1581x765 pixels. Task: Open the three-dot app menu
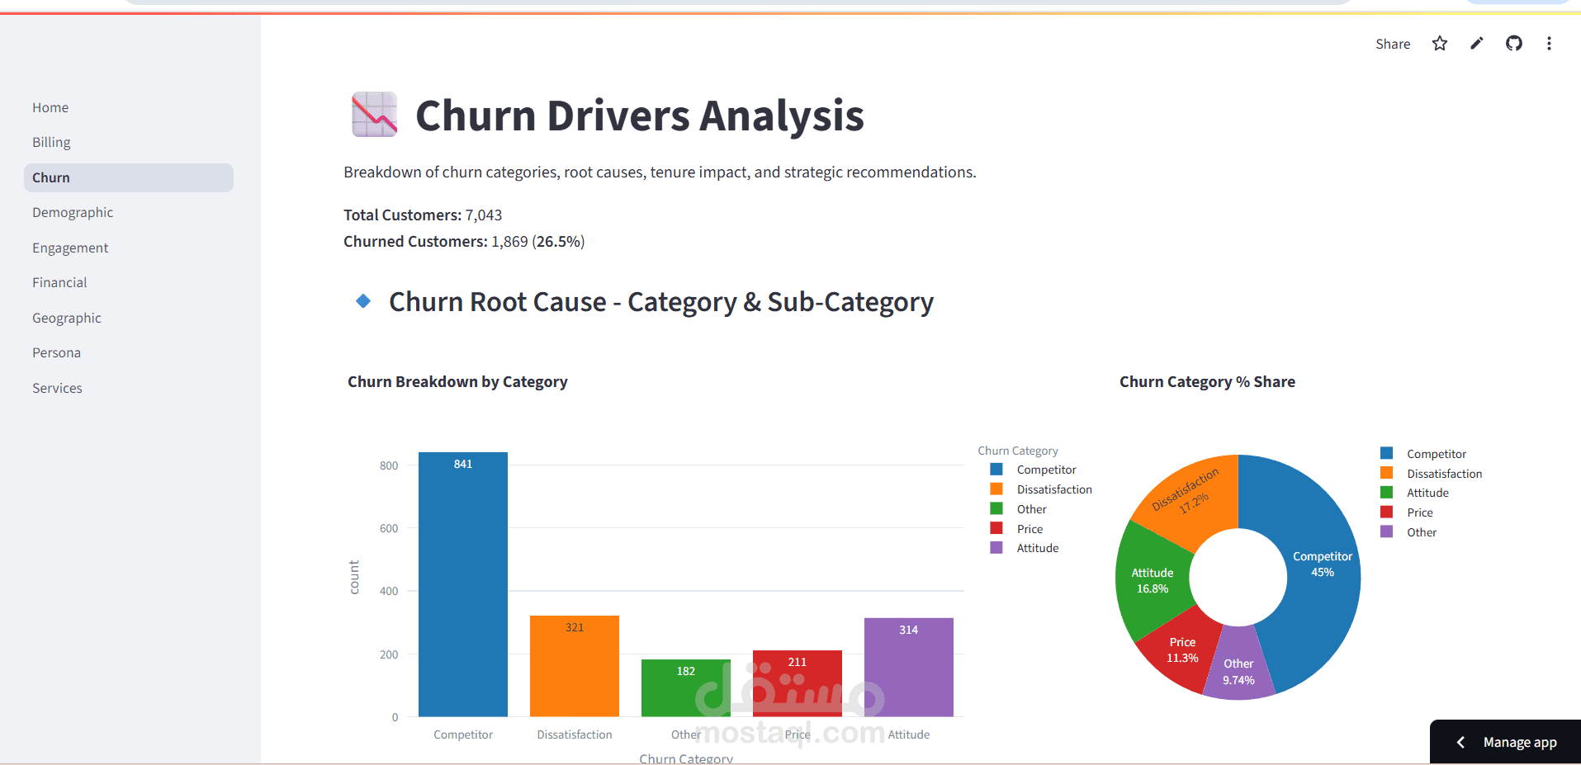click(1549, 44)
